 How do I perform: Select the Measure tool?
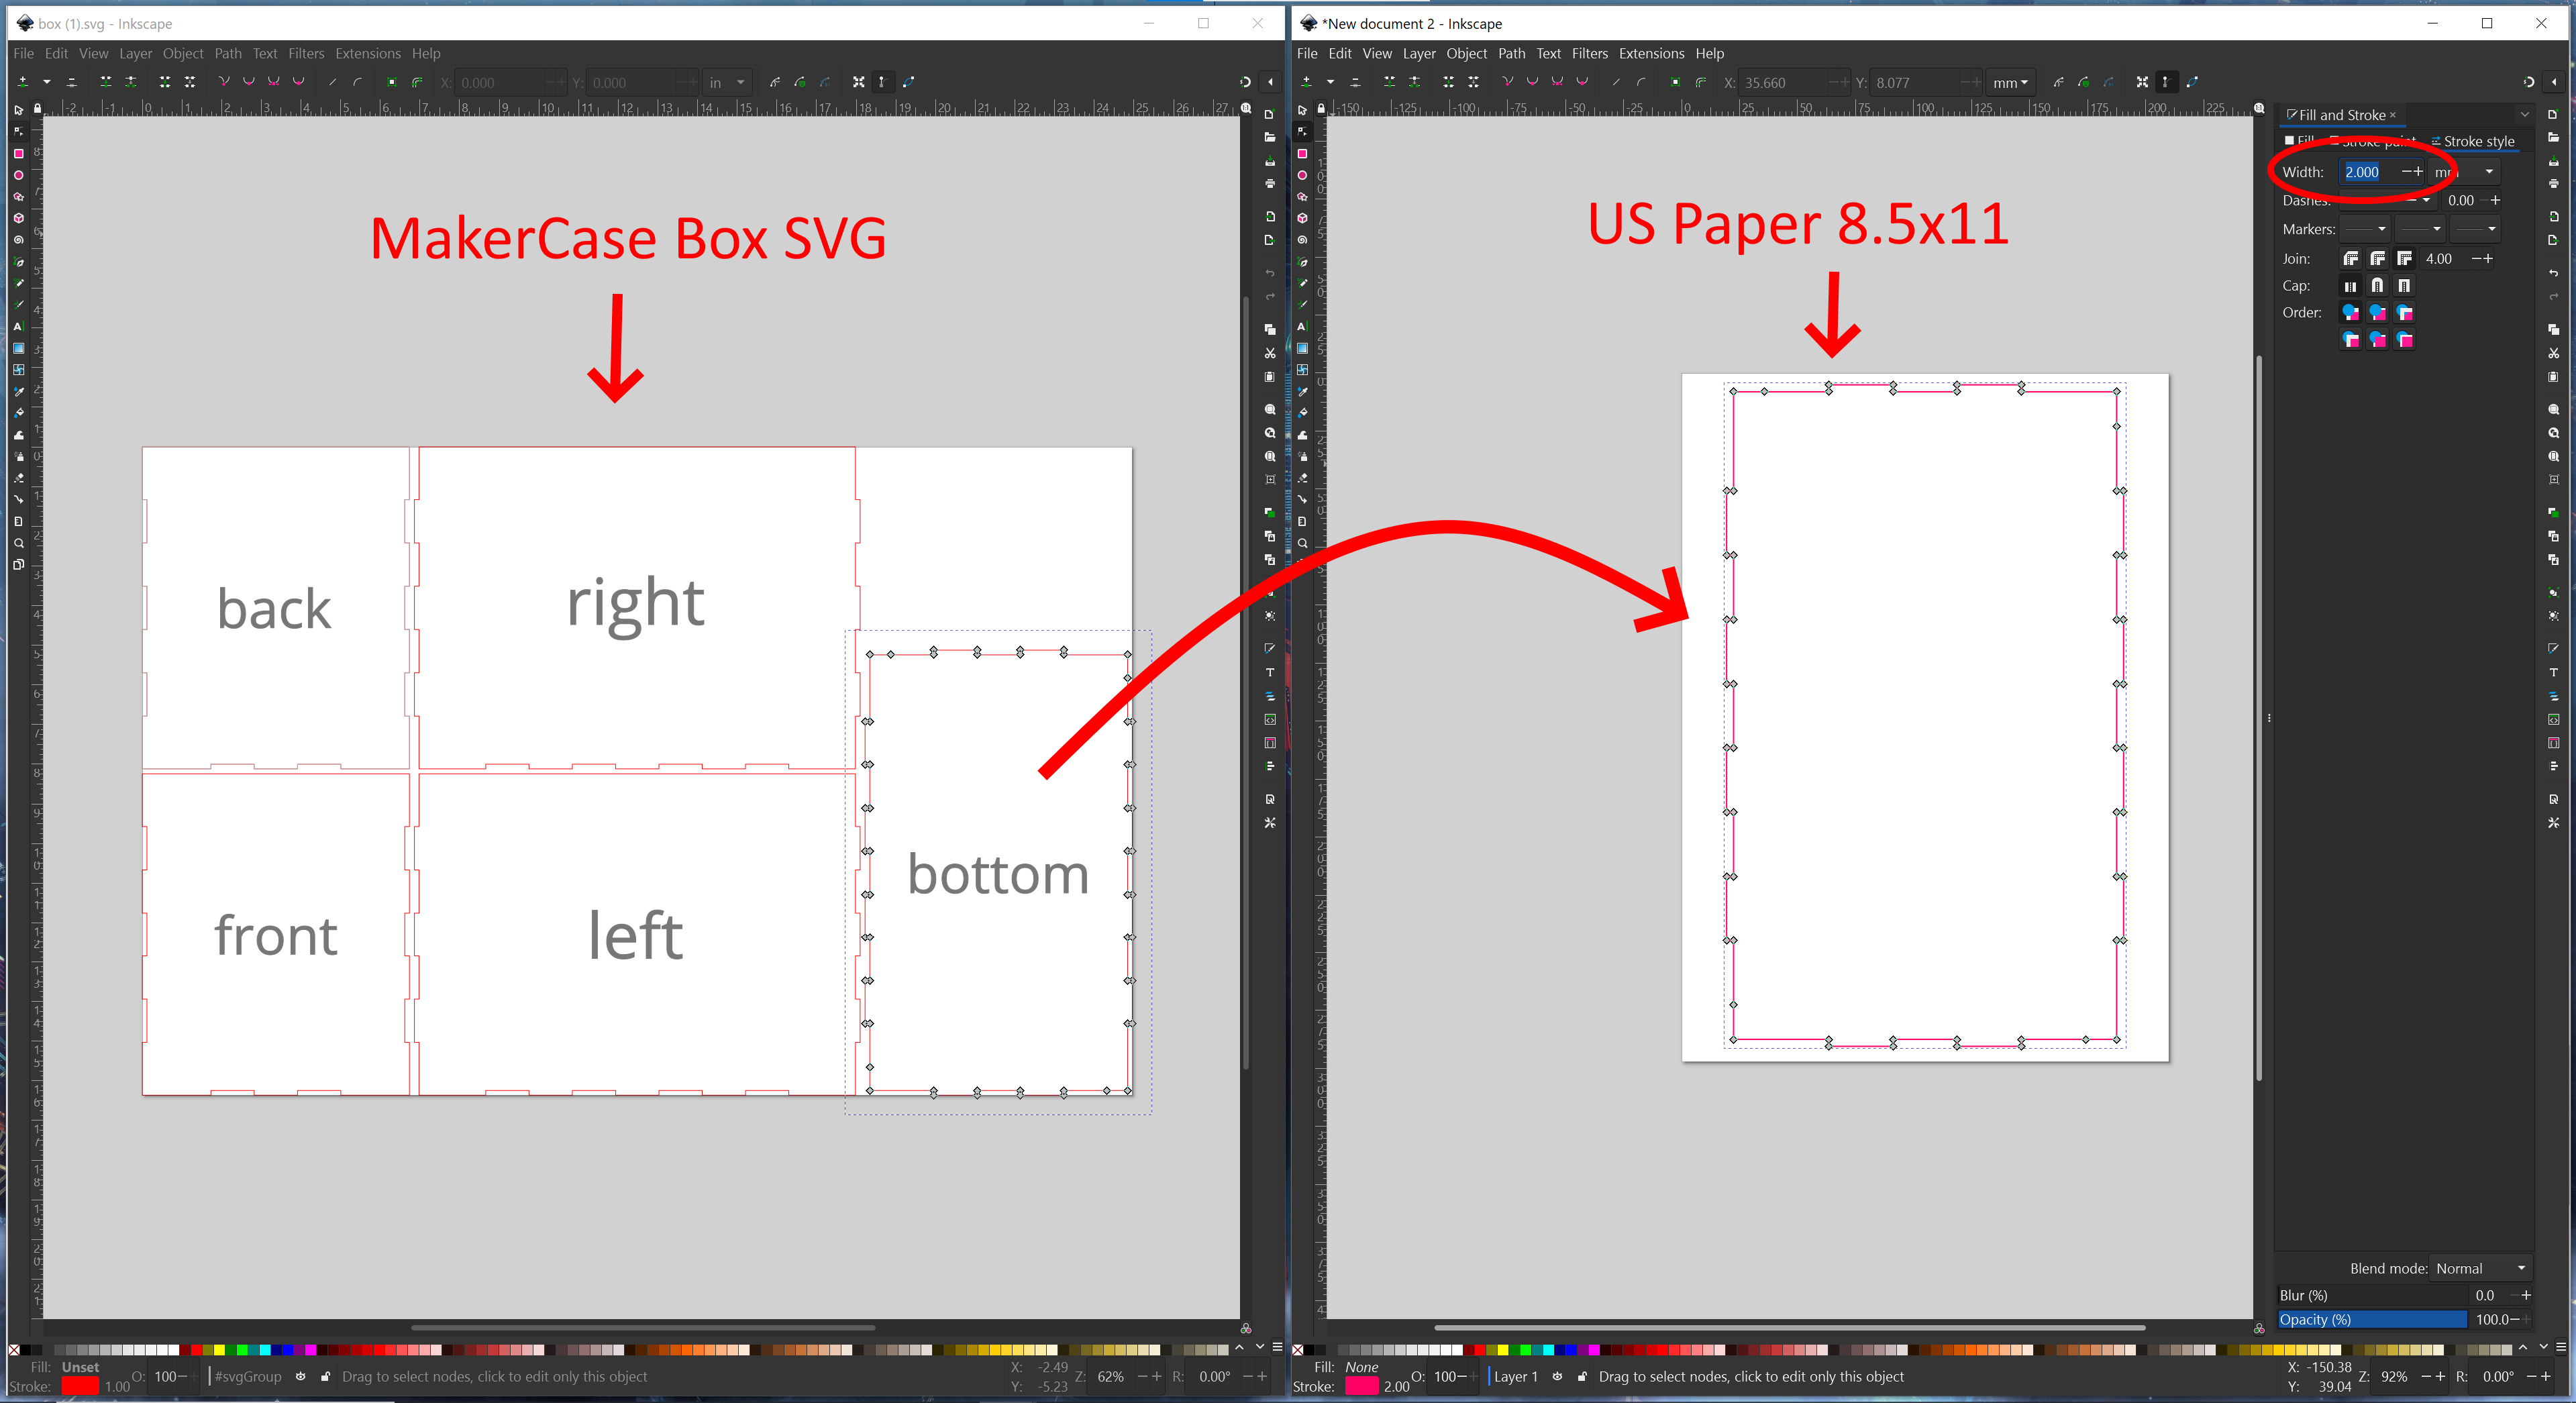tap(18, 521)
